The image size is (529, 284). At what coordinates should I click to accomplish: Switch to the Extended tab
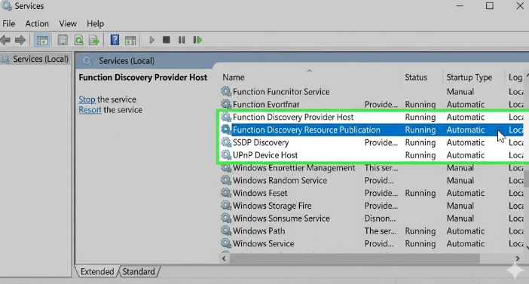(97, 271)
